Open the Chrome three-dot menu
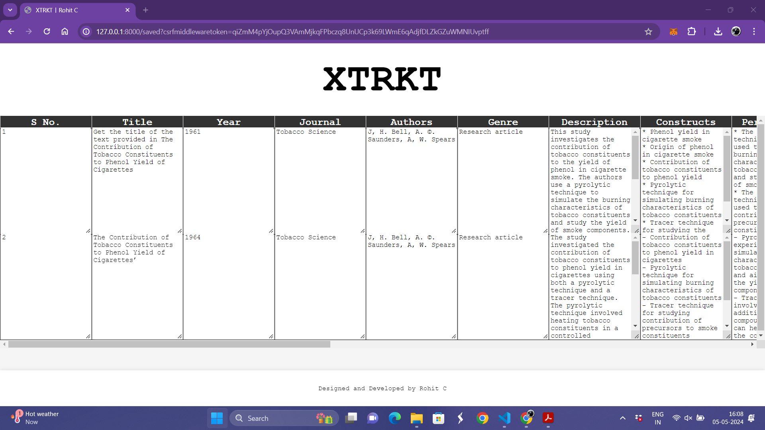 [x=754, y=31]
